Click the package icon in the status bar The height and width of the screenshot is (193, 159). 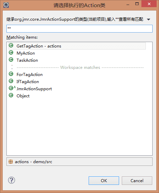pyautogui.click(x=11, y=161)
